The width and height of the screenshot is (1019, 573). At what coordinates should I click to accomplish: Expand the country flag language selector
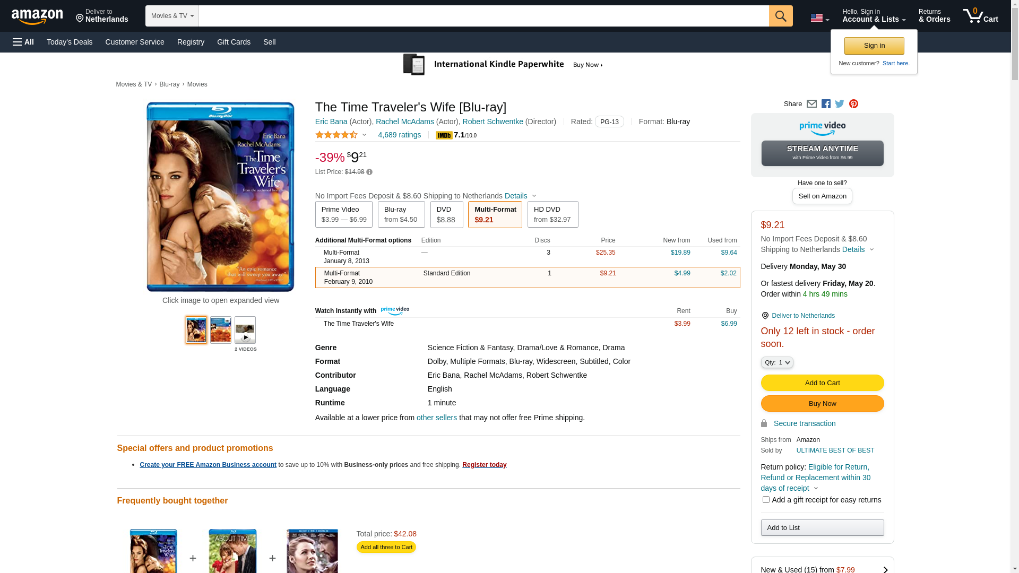pyautogui.click(x=819, y=19)
